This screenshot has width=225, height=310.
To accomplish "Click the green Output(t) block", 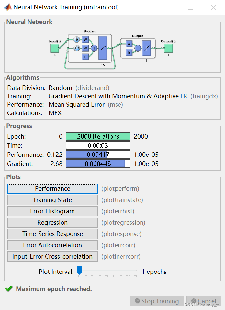I will pyautogui.click(x=168, y=48).
